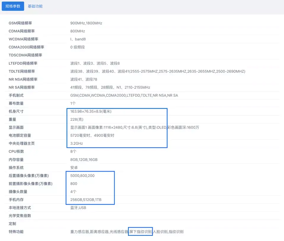Select the 手机内存 label
The image size is (284, 241).
[x=16, y=200]
